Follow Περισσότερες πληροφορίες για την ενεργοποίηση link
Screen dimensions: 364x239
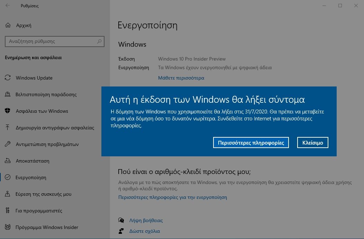coord(172,197)
